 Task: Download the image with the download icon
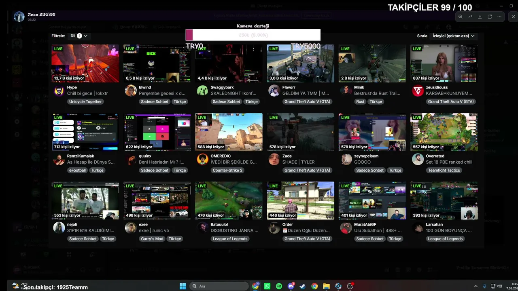pyautogui.click(x=480, y=17)
